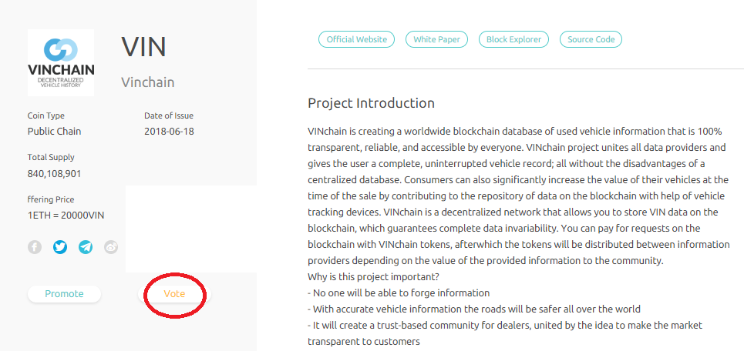Click the large VIN ticker title
Screen dimensions: 744x351
(143, 48)
